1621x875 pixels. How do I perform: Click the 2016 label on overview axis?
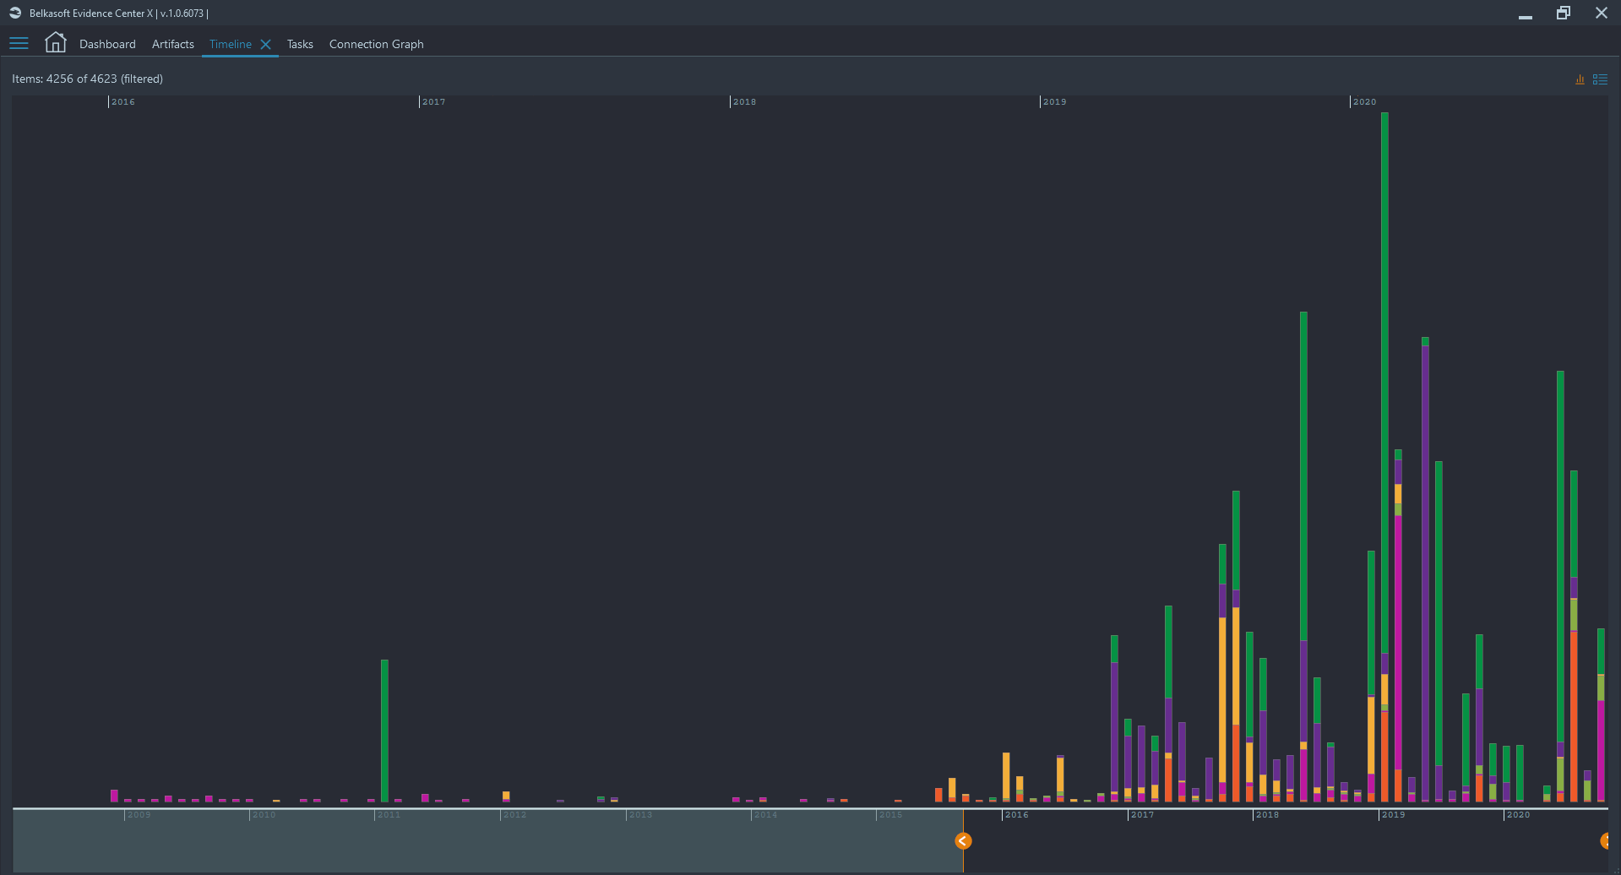click(1016, 815)
